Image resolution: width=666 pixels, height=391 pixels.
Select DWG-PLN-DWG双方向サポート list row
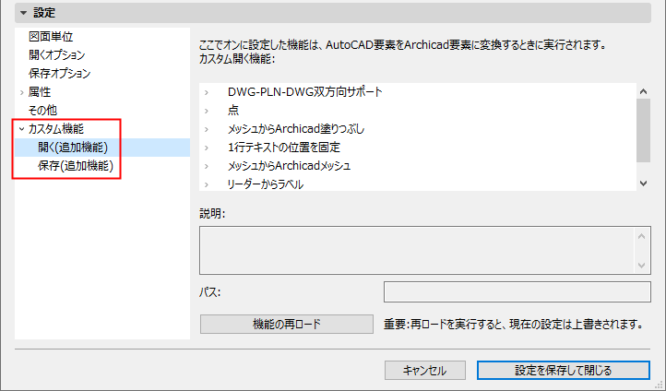click(418, 92)
